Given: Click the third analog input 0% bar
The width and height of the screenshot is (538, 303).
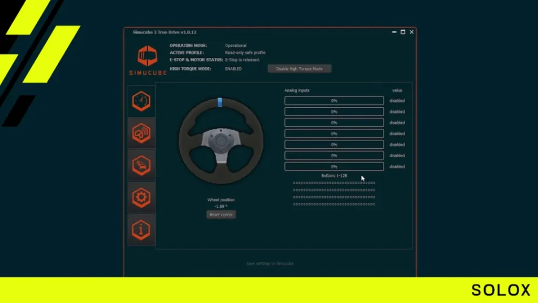Looking at the screenshot, I should (334, 123).
